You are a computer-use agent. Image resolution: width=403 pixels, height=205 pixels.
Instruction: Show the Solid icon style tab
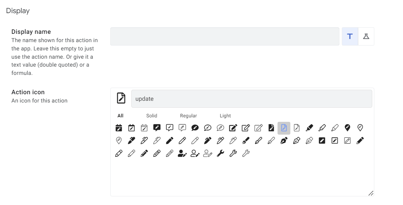(x=152, y=116)
